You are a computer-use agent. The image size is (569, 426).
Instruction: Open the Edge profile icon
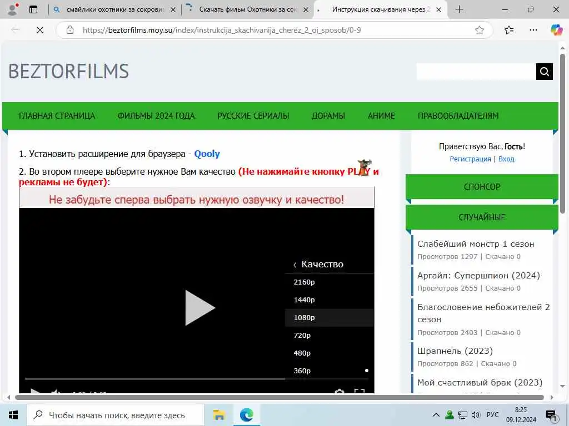[13, 9]
